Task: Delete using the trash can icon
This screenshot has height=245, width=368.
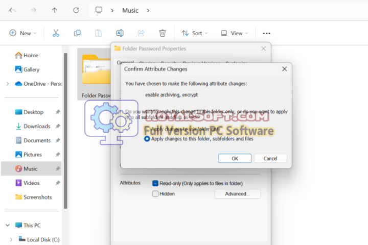Action: click(x=163, y=33)
